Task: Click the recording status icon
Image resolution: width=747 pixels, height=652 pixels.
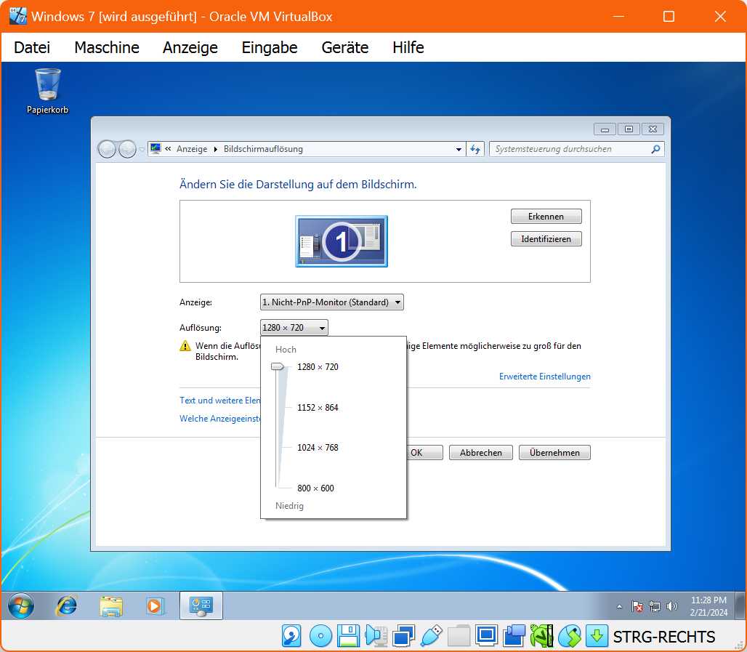Action: [x=514, y=636]
